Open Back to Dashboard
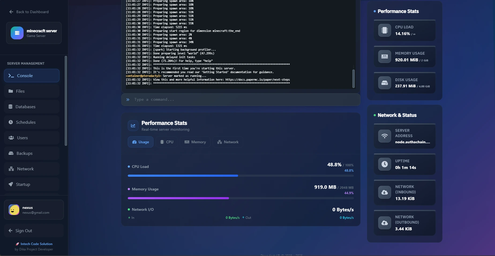Image resolution: width=495 pixels, height=256 pixels. coord(28,12)
